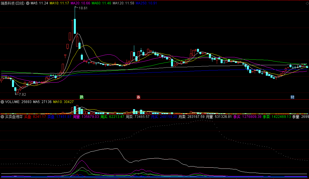
Task: Select the 瑞泰科技(日线) chart title
Action: (x=13, y=3)
